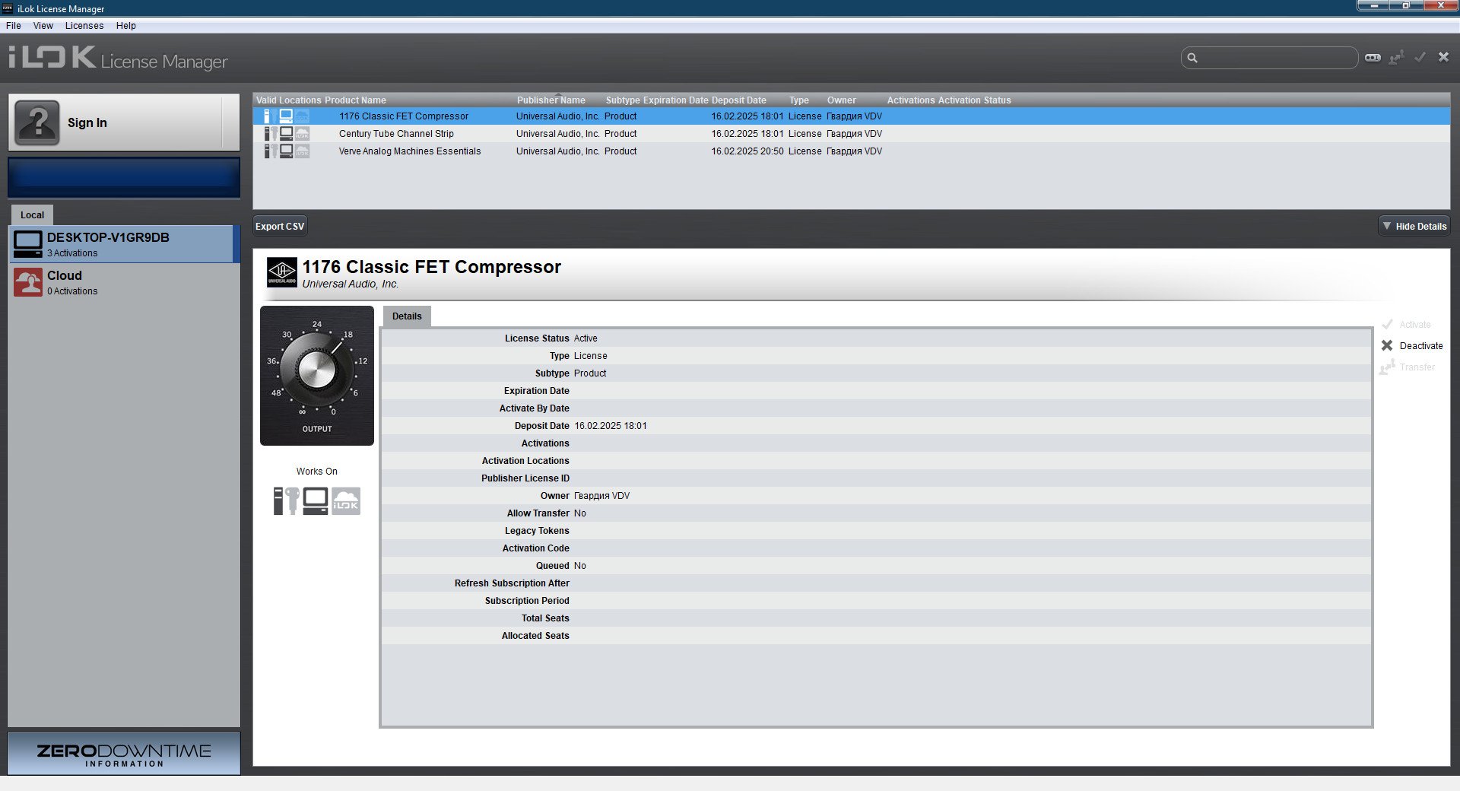The image size is (1460, 791).
Task: Click the computer icon in 1176 Classic row
Action: point(286,116)
